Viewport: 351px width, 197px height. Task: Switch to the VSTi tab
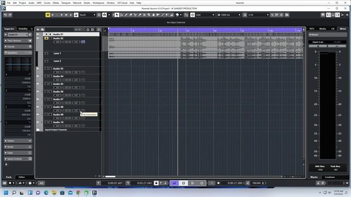(312, 29)
